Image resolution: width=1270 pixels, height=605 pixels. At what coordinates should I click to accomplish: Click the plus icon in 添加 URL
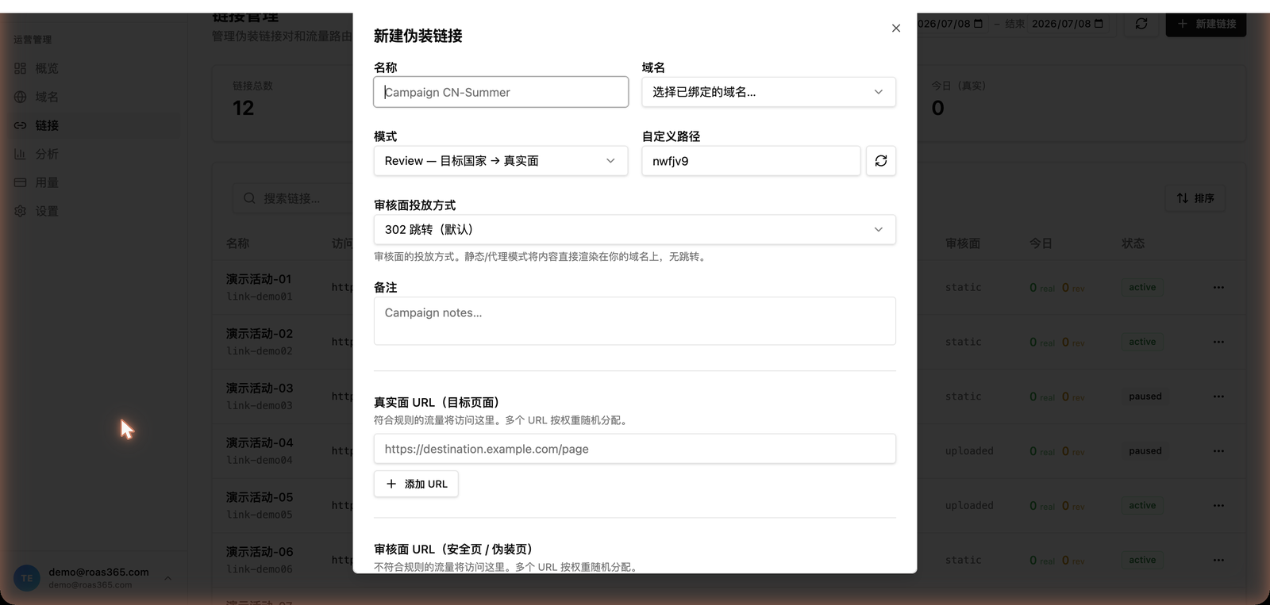pyautogui.click(x=391, y=484)
